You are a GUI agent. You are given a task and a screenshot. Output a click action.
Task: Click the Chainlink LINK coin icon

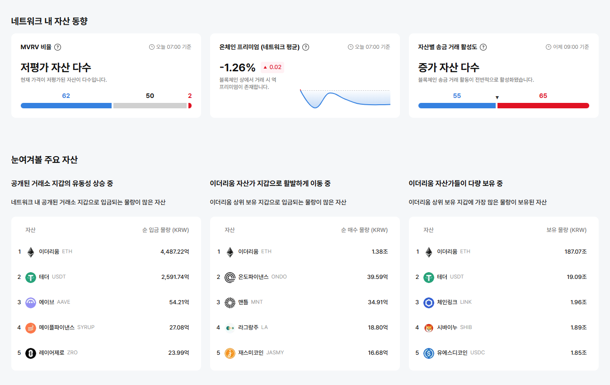pyautogui.click(x=428, y=302)
